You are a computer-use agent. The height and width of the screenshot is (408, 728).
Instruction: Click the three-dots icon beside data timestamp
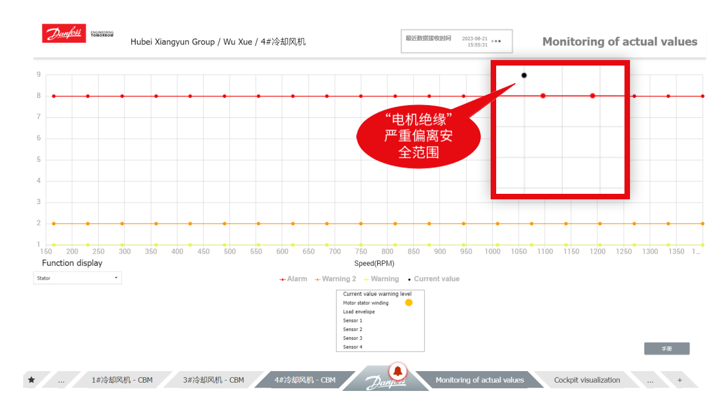click(496, 41)
